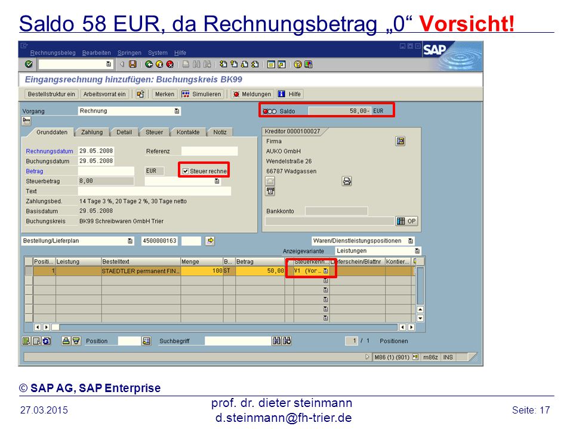Click the filter funnel icon below table
The height and width of the screenshot is (429, 573).
click(76, 341)
